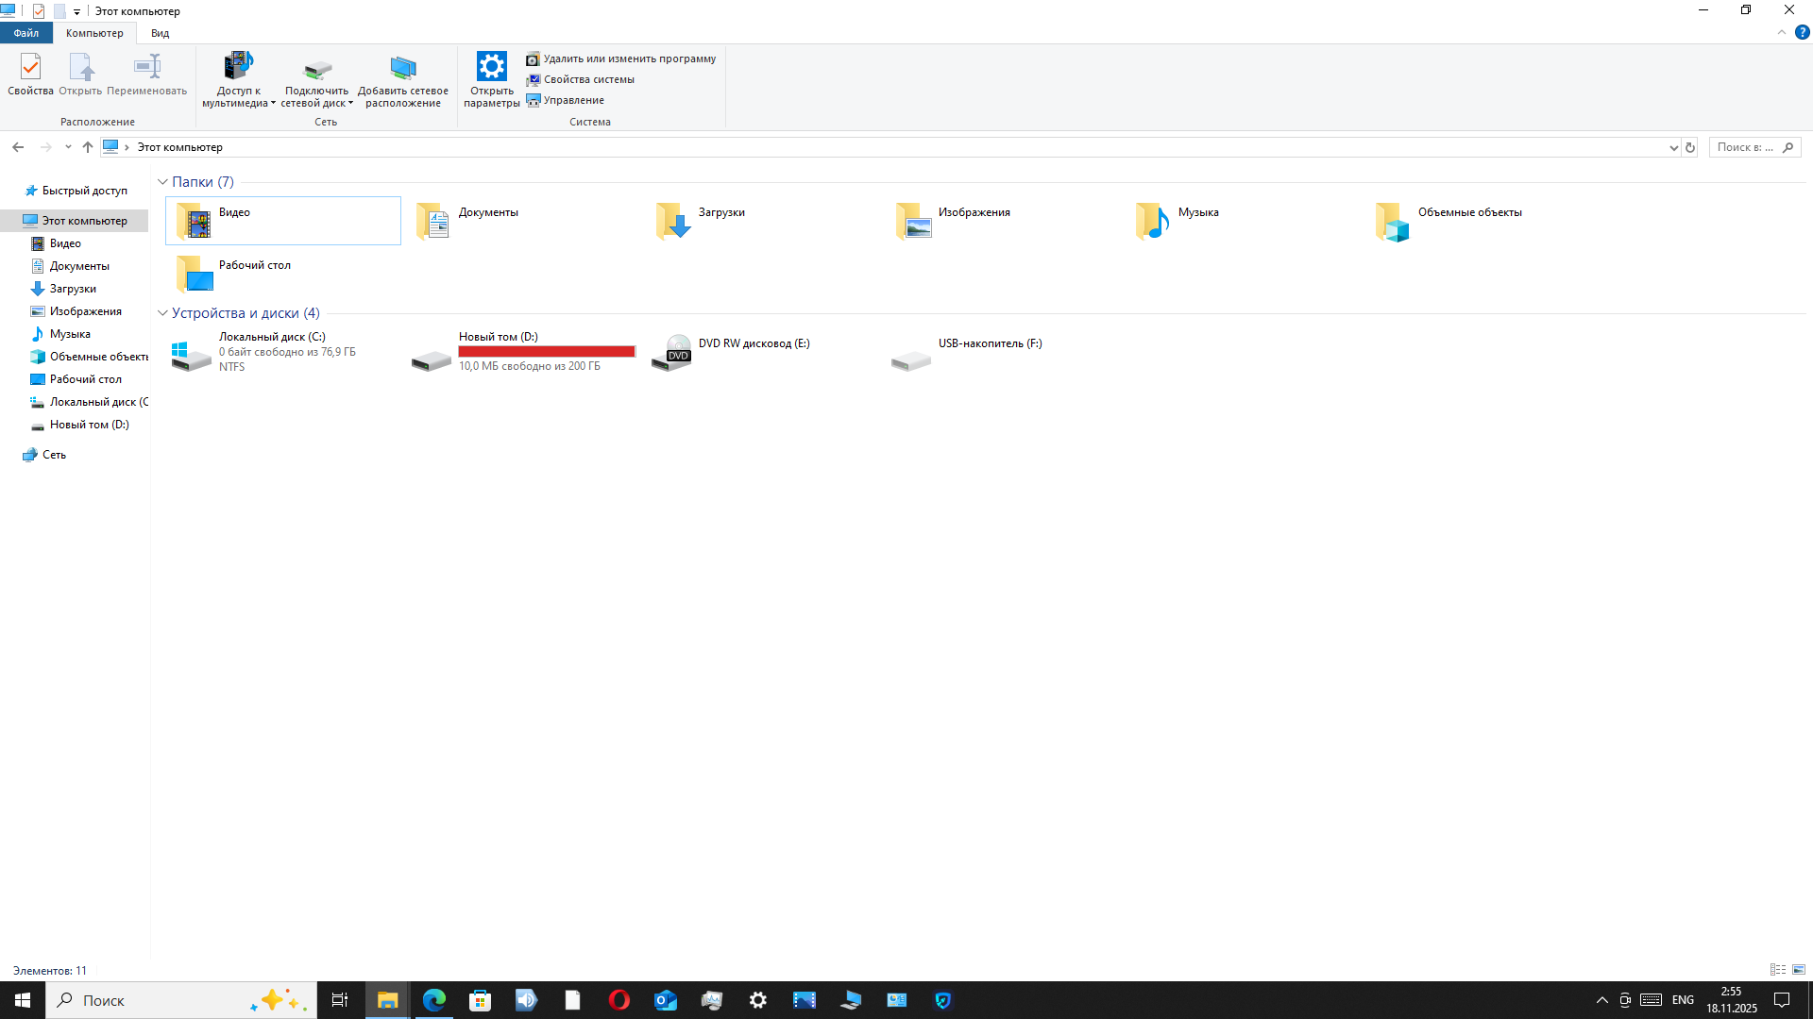
Task: Click the red capacity bar of drive D:
Action: click(546, 351)
